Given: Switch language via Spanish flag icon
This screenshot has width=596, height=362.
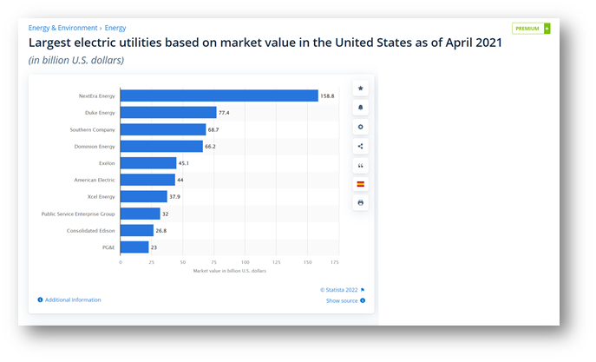Looking at the screenshot, I should coord(360,184).
